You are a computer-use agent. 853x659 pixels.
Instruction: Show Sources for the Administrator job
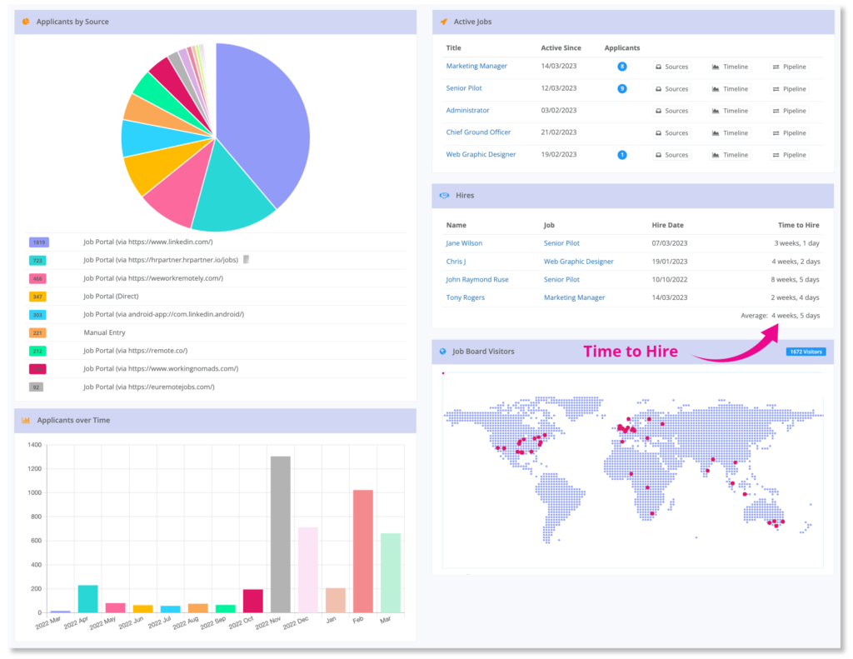coord(672,111)
